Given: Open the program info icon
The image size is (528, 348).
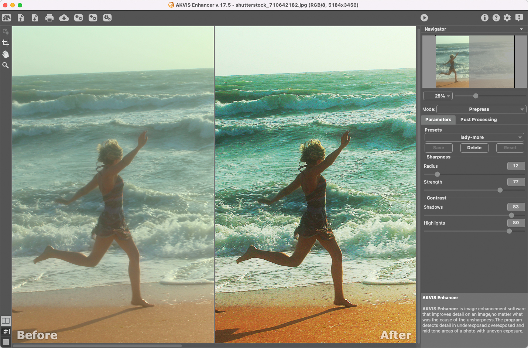Looking at the screenshot, I should tap(485, 18).
